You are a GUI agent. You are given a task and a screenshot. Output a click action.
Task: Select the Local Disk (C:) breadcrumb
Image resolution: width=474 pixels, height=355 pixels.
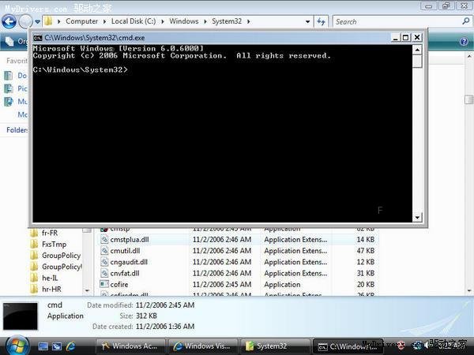point(134,21)
